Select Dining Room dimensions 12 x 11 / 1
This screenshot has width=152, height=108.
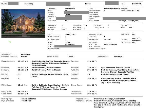92,85
